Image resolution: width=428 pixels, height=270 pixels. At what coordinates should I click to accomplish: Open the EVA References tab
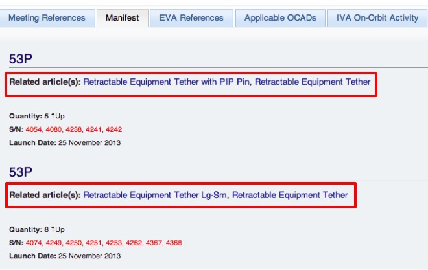(191, 18)
